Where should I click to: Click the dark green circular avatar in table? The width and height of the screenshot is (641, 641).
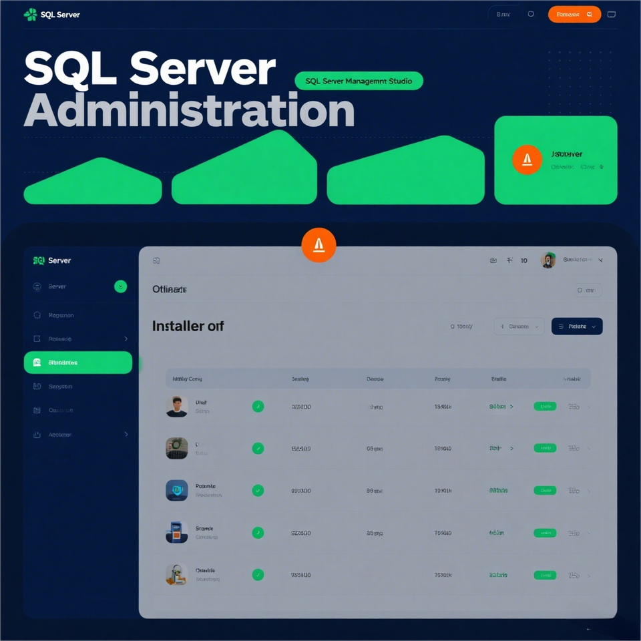point(176,448)
